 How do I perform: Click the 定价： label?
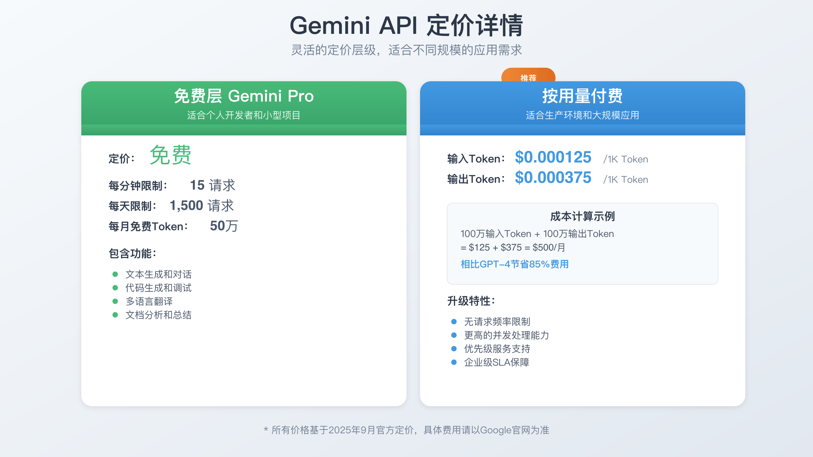click(122, 159)
